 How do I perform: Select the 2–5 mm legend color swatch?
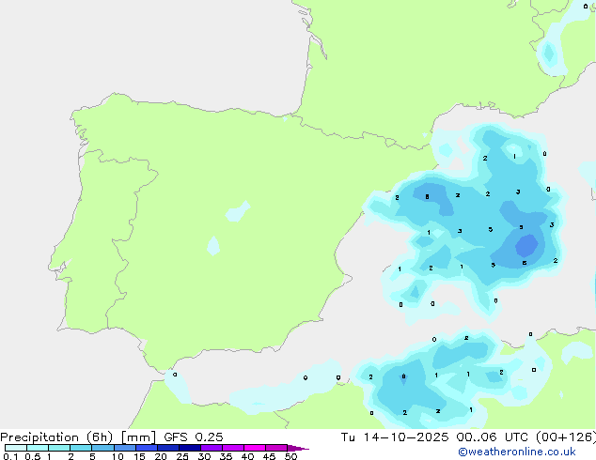81,448
